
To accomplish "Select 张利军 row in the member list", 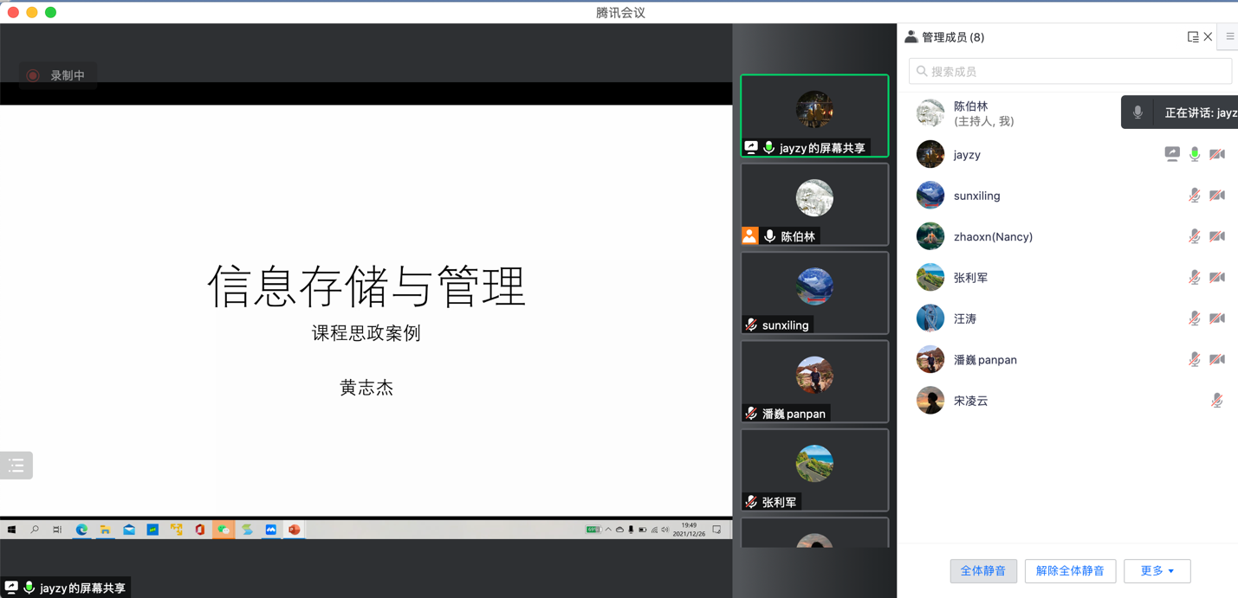I will pos(970,278).
